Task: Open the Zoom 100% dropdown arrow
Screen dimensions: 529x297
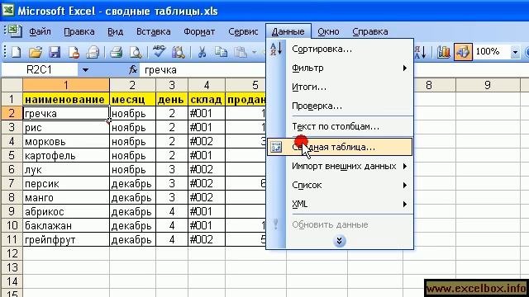Action: coord(515,52)
